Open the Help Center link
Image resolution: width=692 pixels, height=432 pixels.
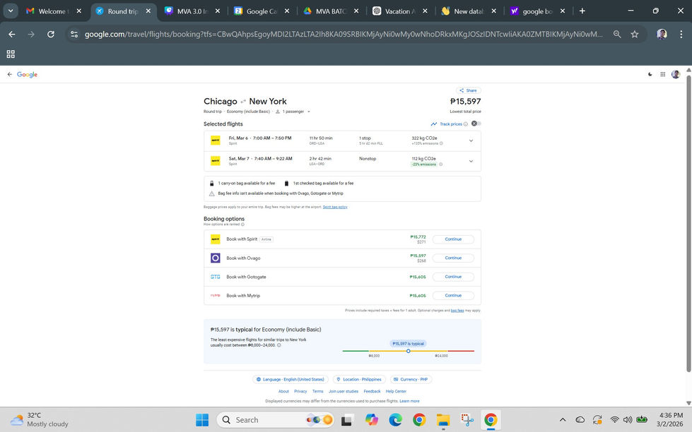[x=396, y=392]
